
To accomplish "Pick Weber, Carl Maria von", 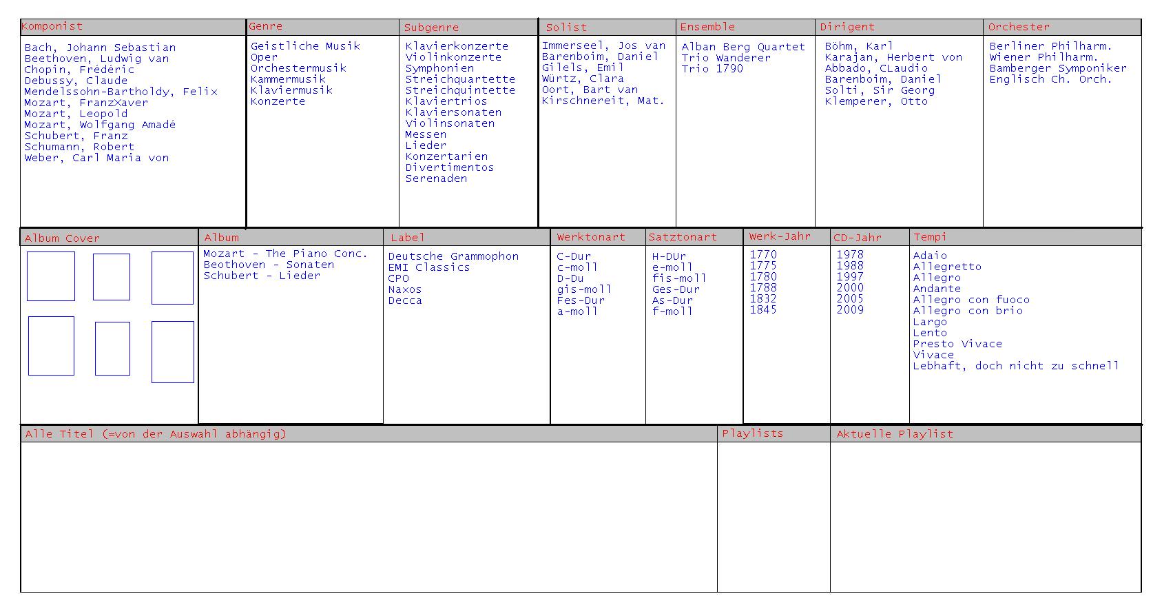I will [x=96, y=158].
